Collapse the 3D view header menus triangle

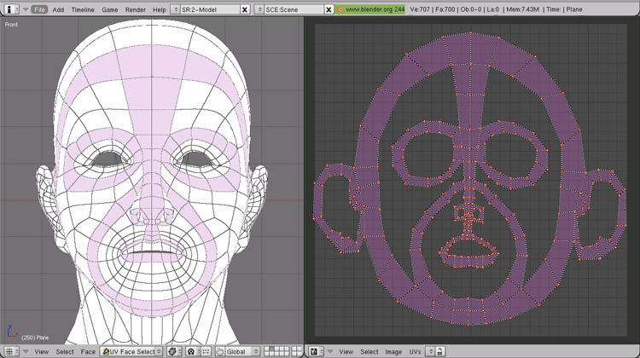point(26,351)
